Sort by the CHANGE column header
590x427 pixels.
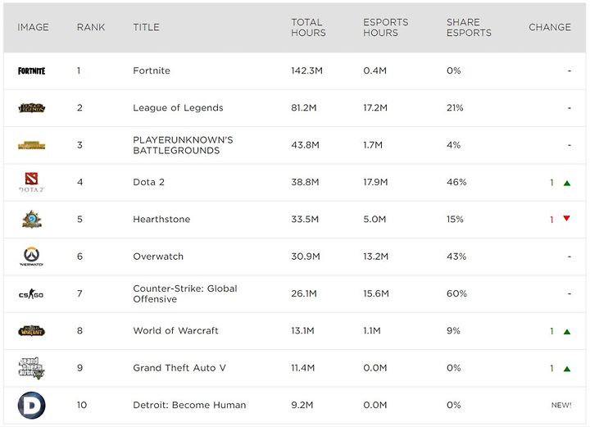click(550, 27)
